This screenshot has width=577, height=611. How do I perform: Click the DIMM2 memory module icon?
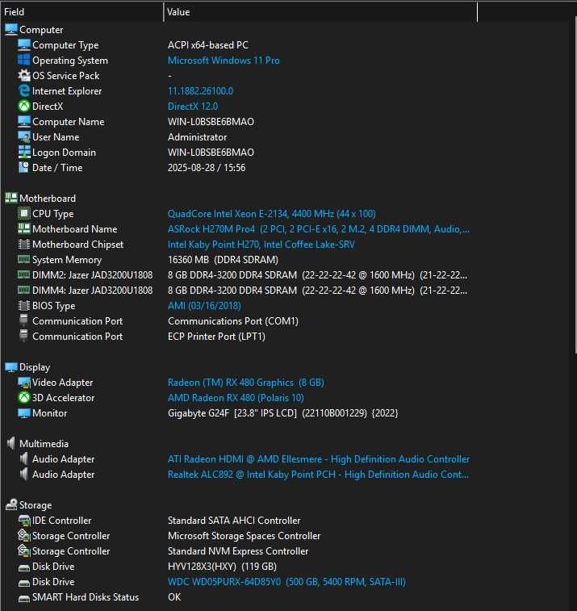pos(23,274)
